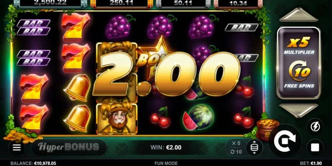The image size is (332, 166).
Task: Click the 2,500.22 jackpot display
Action: 50,3
